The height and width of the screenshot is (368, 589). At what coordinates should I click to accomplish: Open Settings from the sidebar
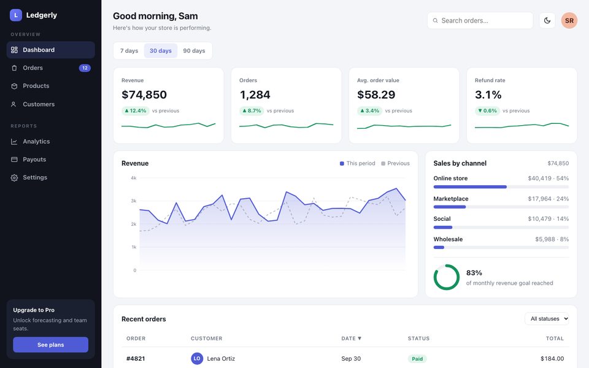[51, 178]
